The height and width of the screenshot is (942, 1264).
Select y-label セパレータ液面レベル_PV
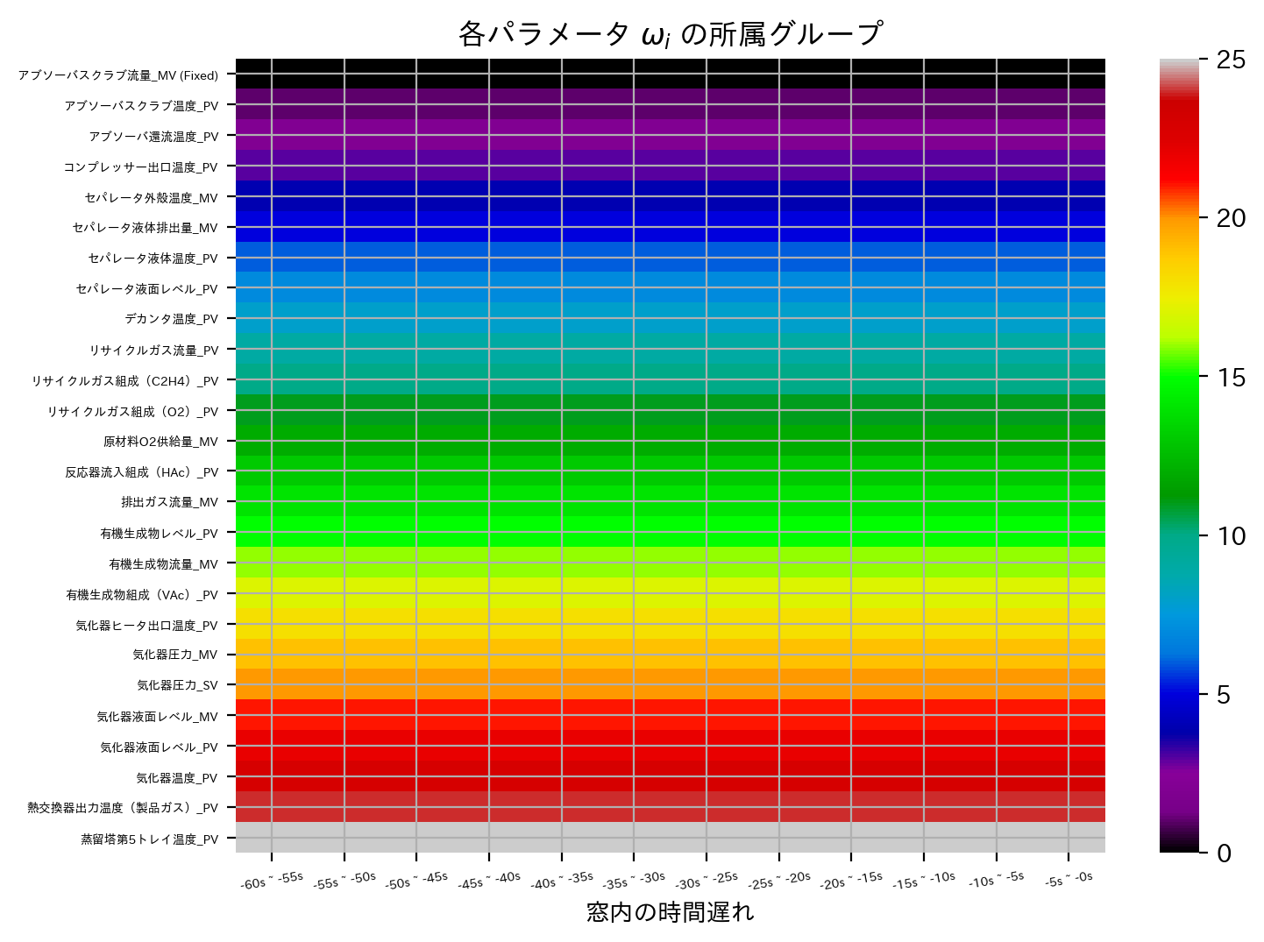coord(146,289)
